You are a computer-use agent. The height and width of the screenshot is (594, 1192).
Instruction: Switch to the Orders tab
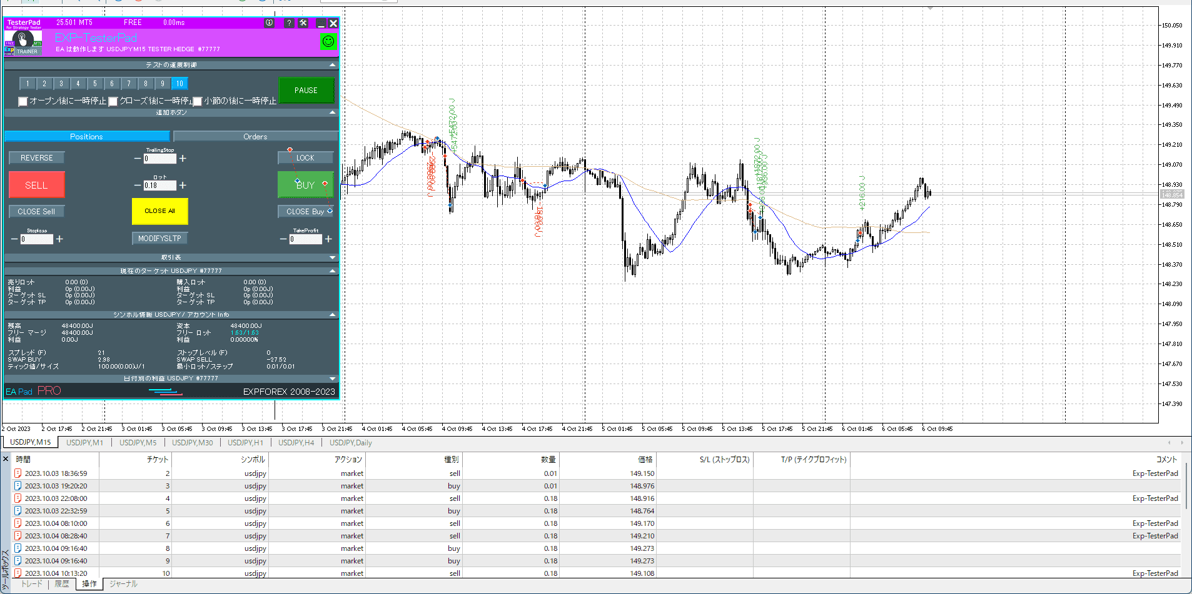point(255,136)
